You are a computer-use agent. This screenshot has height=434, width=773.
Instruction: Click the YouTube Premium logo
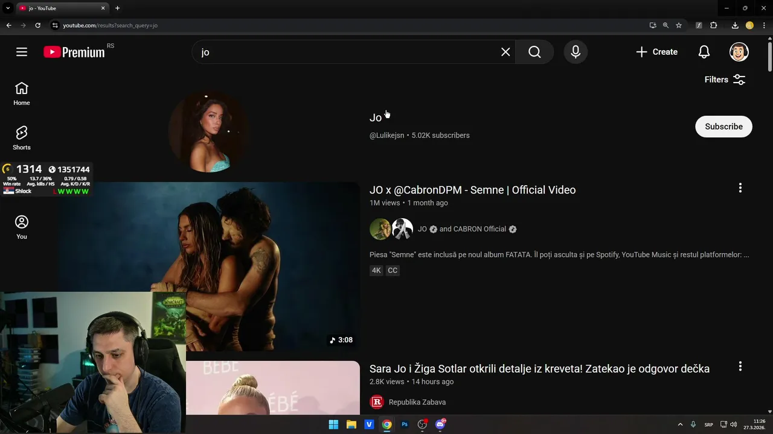pos(74,52)
